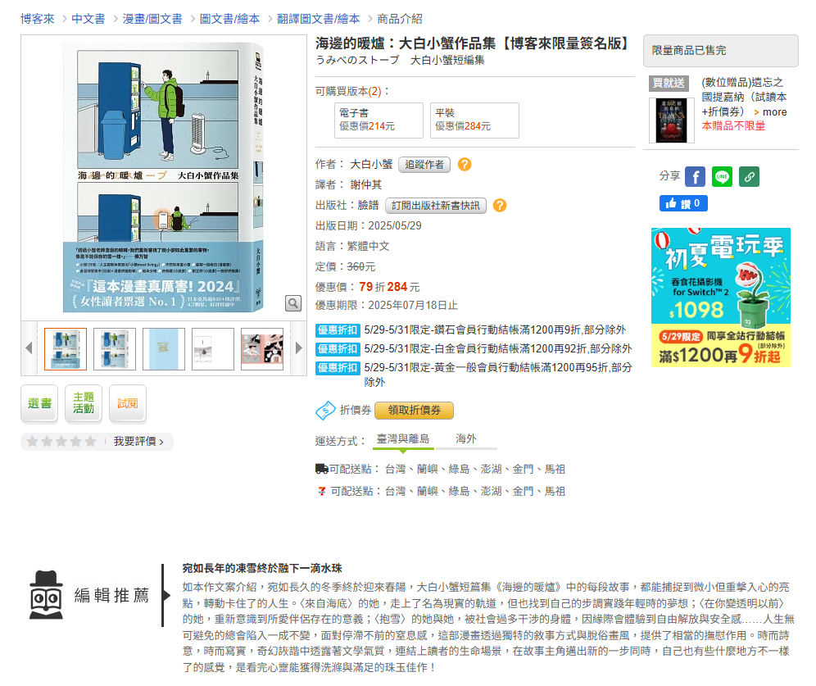Click the 追蹤作者 button
This screenshot has height=686, width=816.
[424, 165]
